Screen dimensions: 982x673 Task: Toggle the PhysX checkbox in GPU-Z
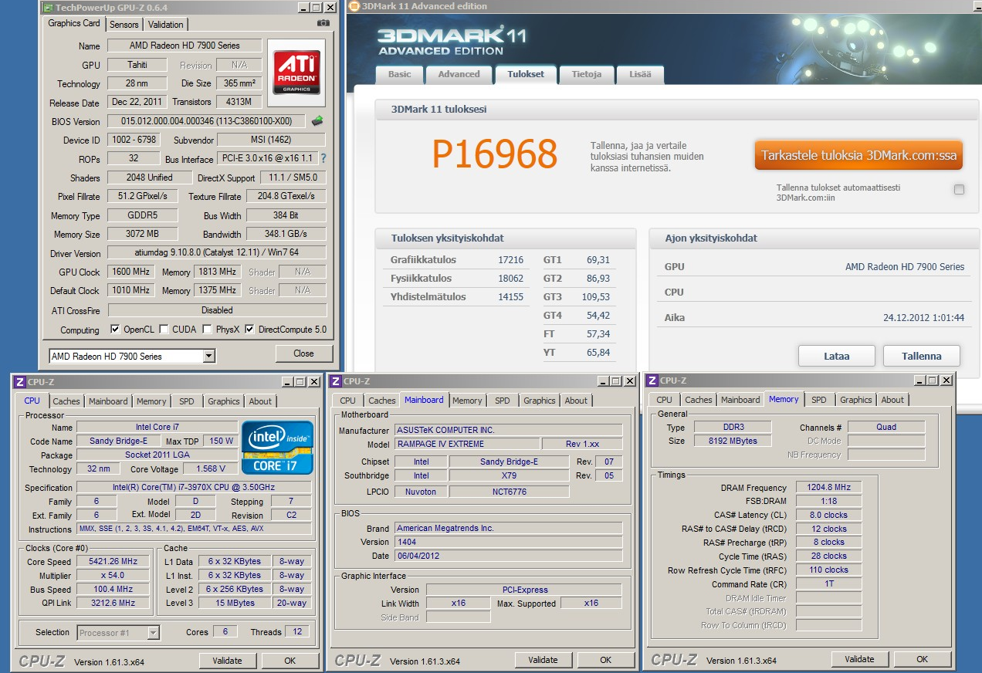pos(207,330)
